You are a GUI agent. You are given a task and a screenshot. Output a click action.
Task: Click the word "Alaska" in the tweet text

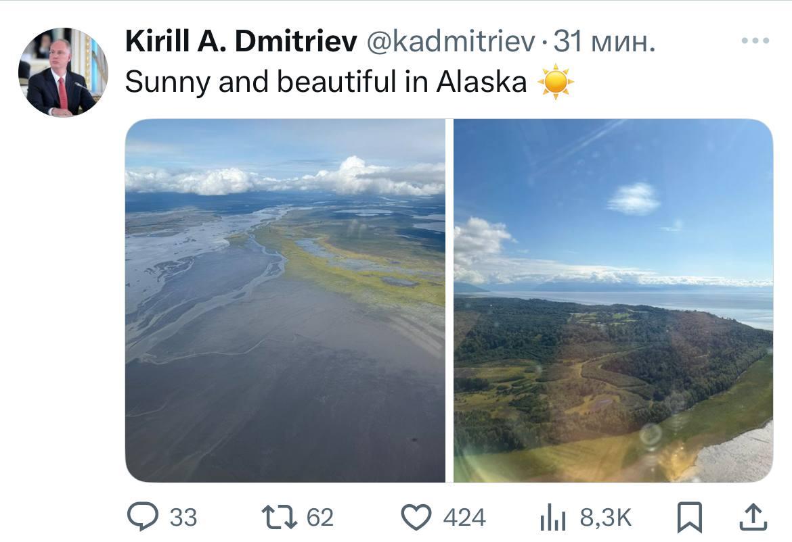pyautogui.click(x=481, y=82)
